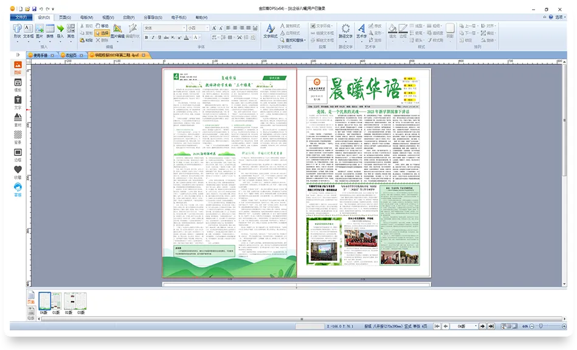Click the green 导入 (Import) arrow icon
The width and height of the screenshot is (577, 350).
click(60, 30)
